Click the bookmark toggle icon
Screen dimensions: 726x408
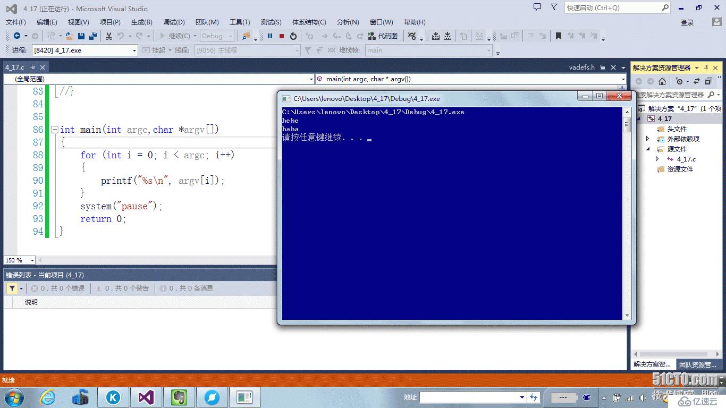[559, 36]
